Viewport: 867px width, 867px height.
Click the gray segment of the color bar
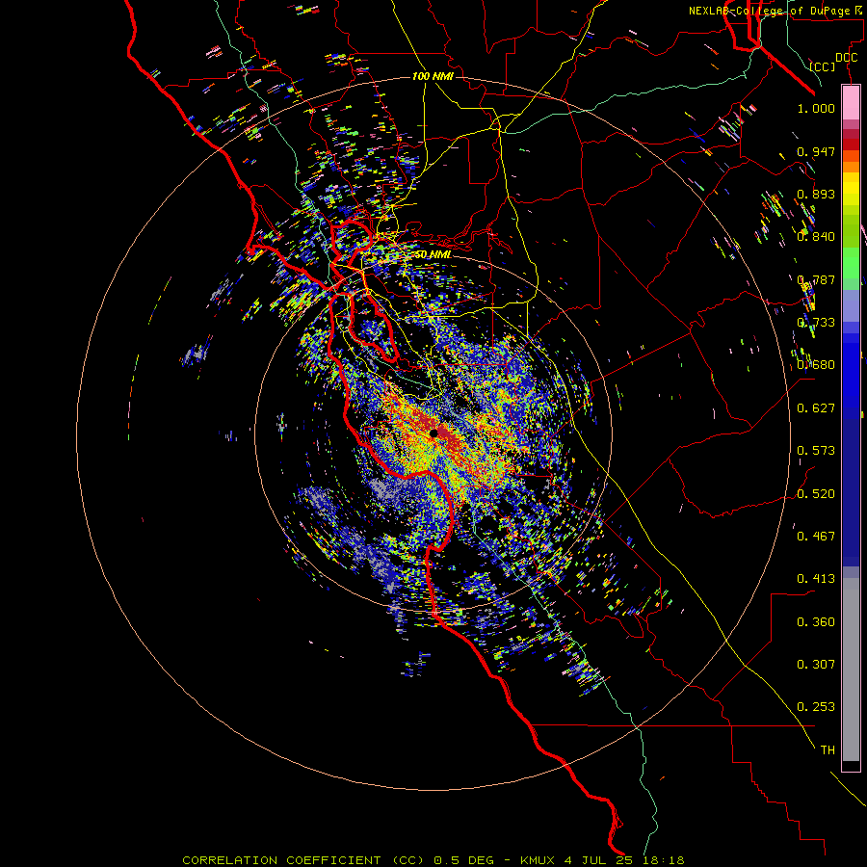851,670
